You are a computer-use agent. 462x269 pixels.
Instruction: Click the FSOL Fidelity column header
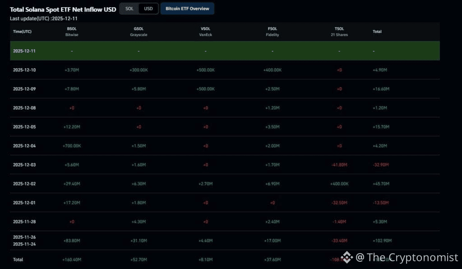272,32
